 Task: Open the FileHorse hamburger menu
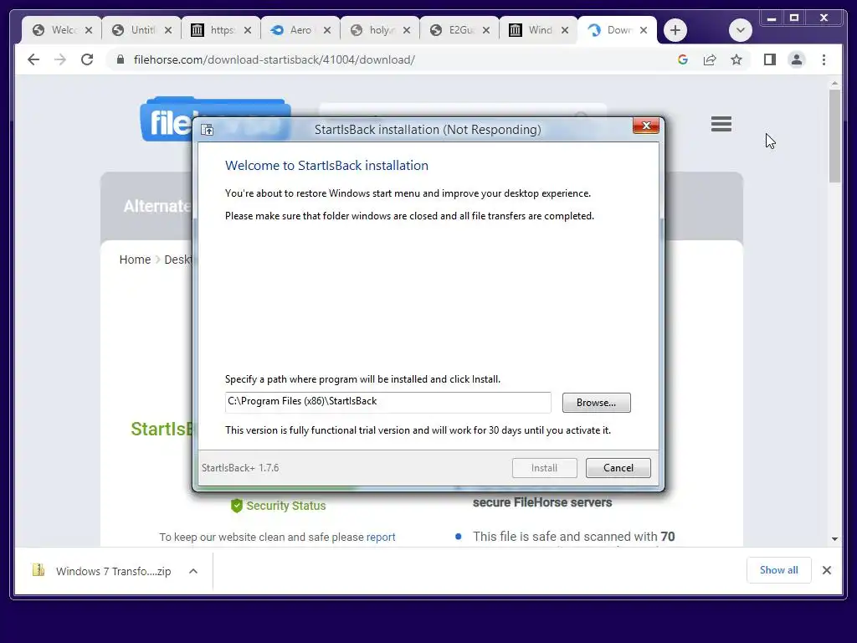pyautogui.click(x=721, y=124)
